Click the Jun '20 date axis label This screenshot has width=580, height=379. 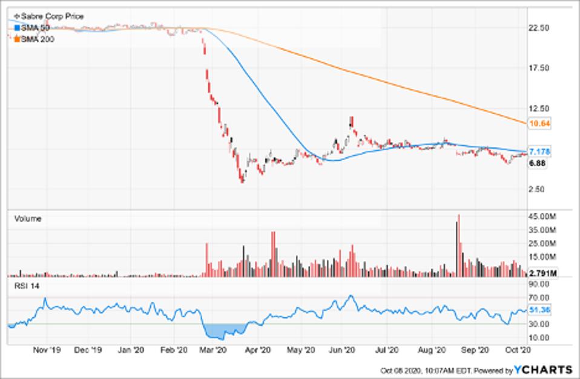(344, 349)
